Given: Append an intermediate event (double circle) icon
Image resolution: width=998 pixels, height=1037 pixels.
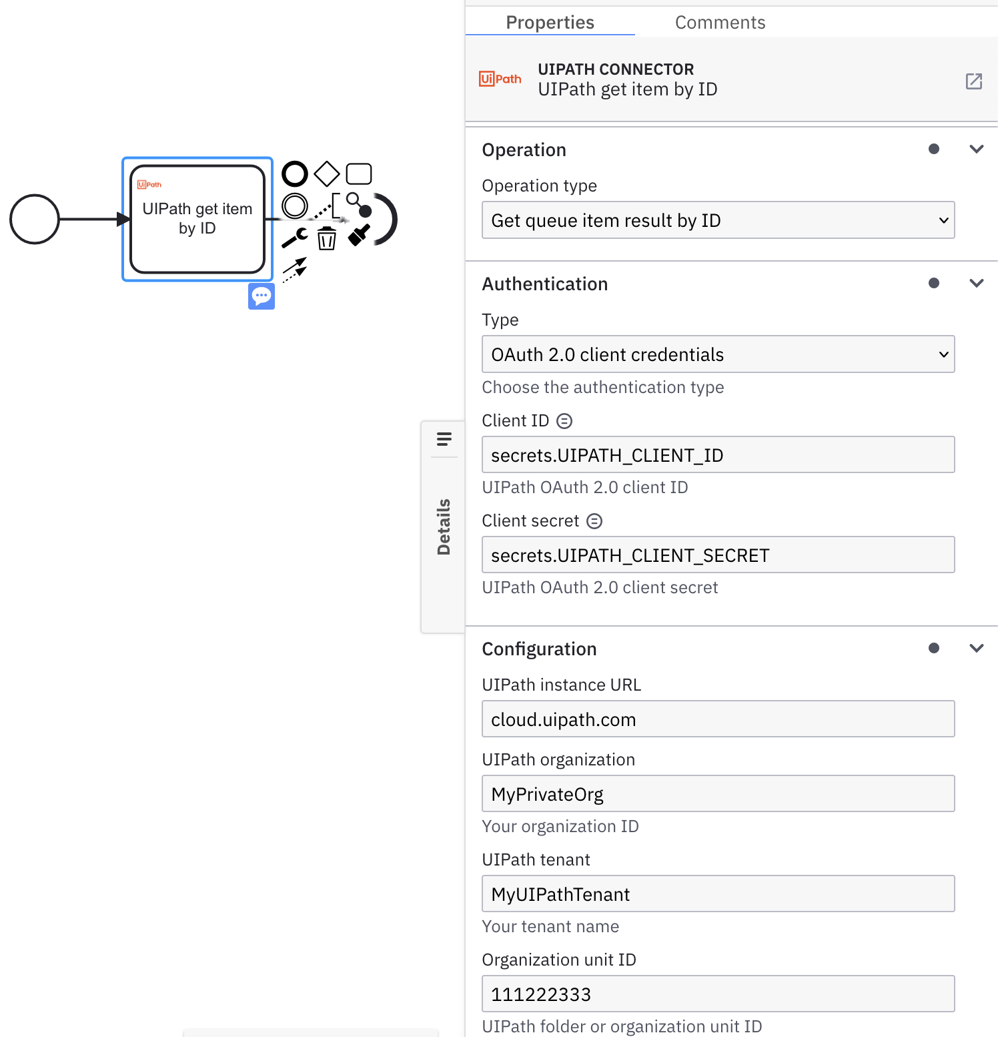Looking at the screenshot, I should click(294, 206).
